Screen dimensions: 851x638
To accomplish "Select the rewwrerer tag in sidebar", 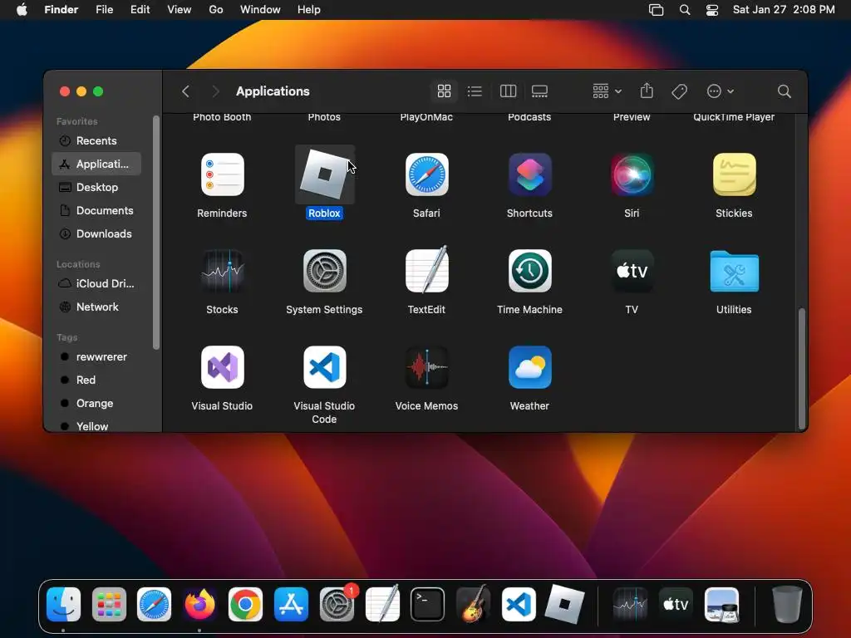I will (96, 357).
